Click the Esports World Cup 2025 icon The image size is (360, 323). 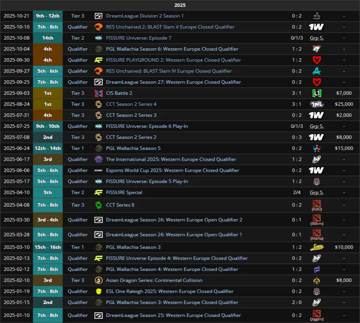(98, 170)
